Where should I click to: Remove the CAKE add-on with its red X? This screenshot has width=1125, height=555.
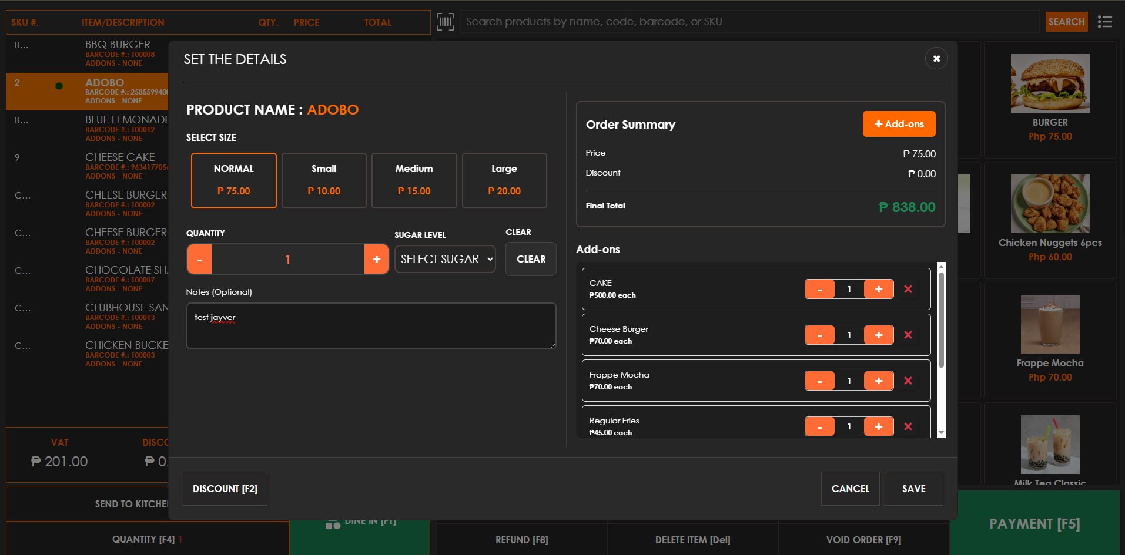908,289
